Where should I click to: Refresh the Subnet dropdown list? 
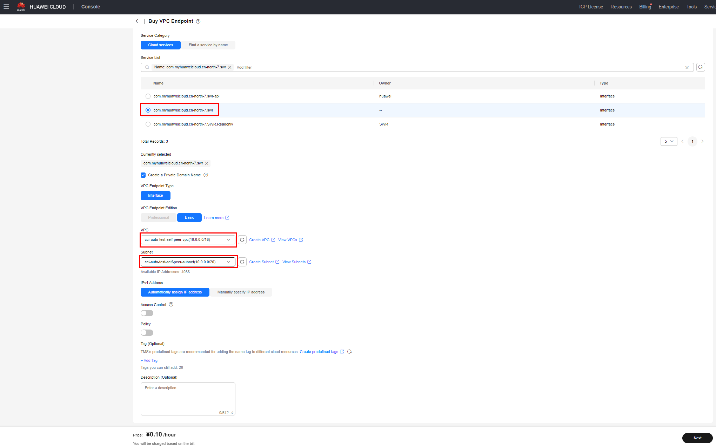pos(242,262)
